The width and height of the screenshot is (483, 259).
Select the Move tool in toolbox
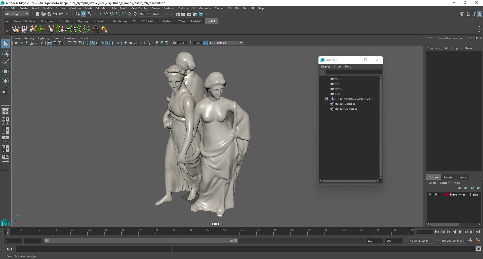(x=5, y=72)
